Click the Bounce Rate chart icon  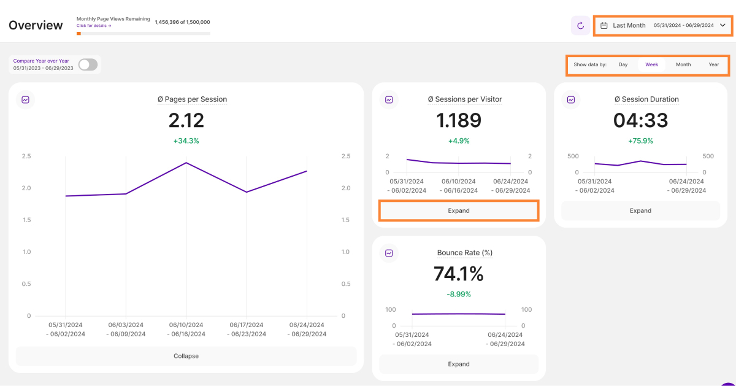pyautogui.click(x=389, y=253)
